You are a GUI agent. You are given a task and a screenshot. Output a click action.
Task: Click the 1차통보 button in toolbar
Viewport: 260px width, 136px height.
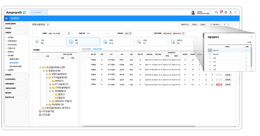[x=194, y=24]
